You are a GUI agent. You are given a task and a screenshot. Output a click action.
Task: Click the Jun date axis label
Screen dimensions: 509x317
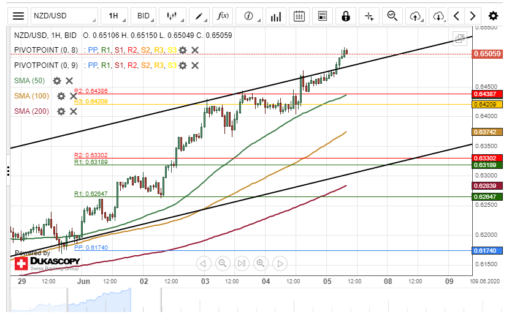point(83,281)
